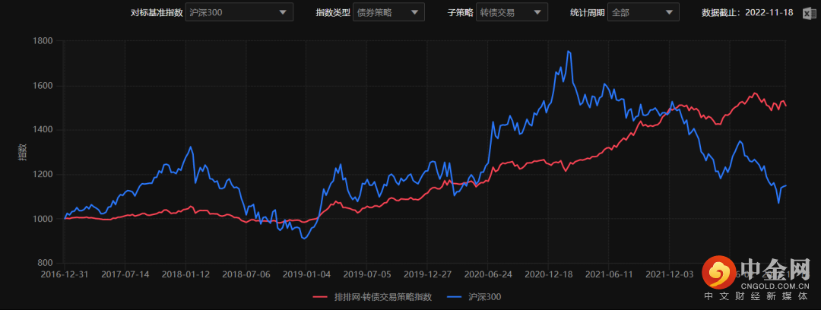Click the 2018-07-06 axis date label

[x=246, y=274]
